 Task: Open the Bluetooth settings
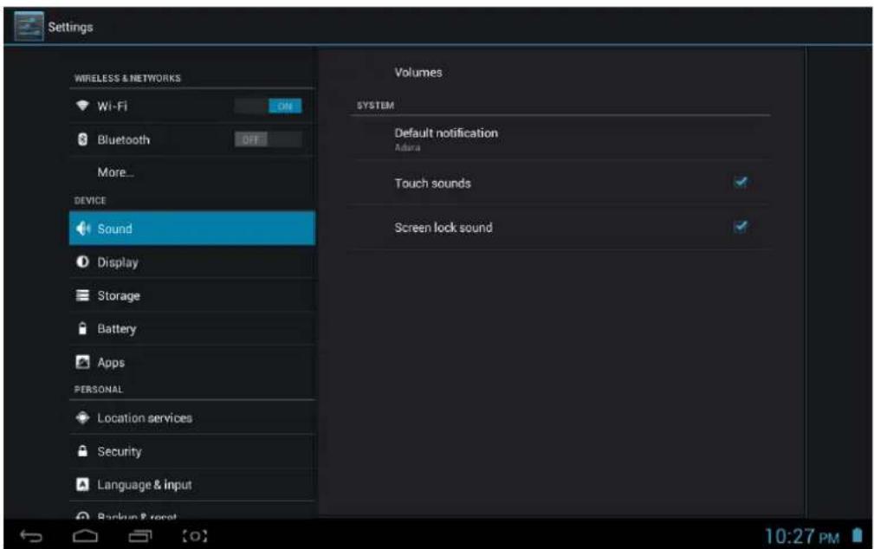pyautogui.click(x=192, y=139)
